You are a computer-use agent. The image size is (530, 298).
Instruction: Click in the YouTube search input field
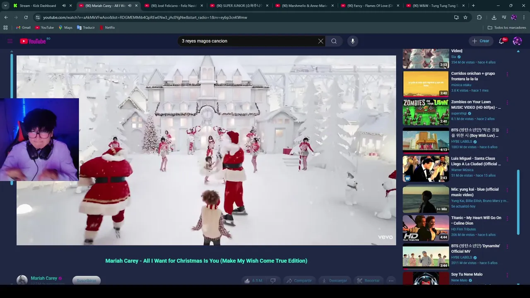248,41
